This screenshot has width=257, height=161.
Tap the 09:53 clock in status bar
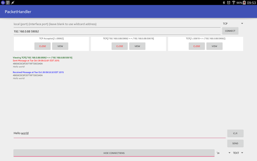pyautogui.click(x=251, y=3)
